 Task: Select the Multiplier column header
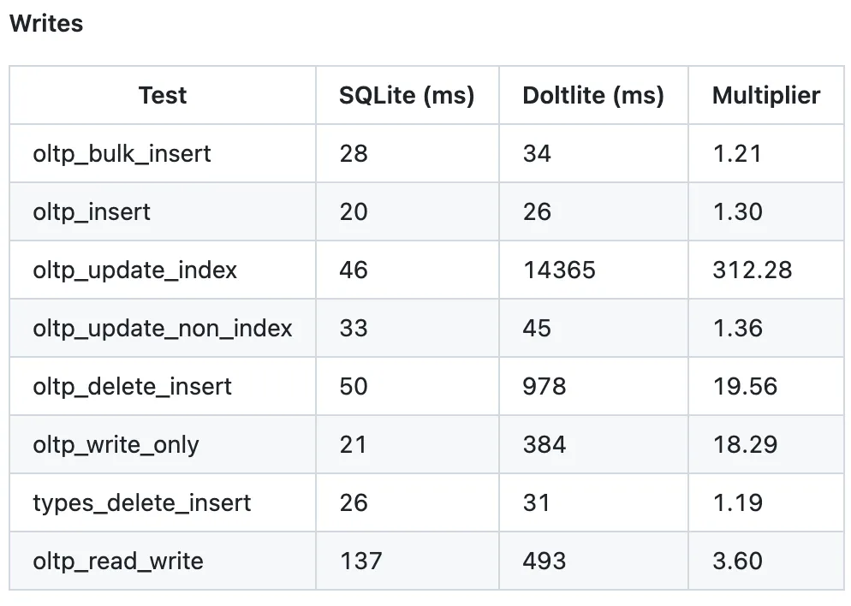pyautogui.click(x=765, y=95)
